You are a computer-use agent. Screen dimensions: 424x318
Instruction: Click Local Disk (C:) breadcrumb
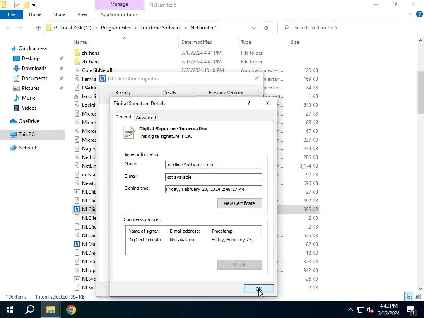tap(76, 28)
